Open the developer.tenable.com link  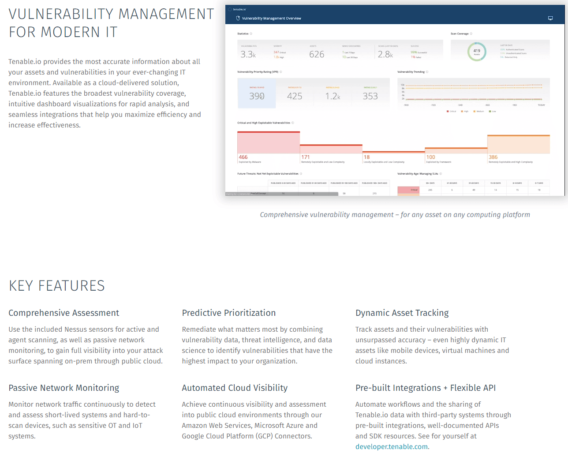[392, 446]
